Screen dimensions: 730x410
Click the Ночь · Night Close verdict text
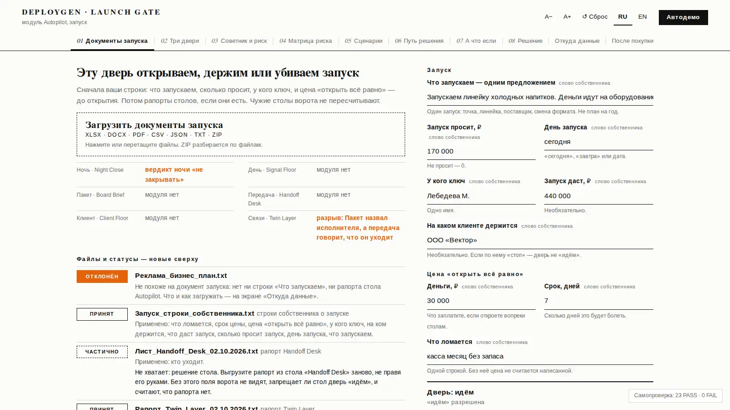coord(174,174)
